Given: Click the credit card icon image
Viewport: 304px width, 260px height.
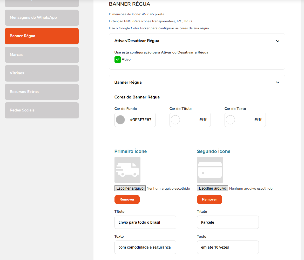Looking at the screenshot, I should [210, 170].
